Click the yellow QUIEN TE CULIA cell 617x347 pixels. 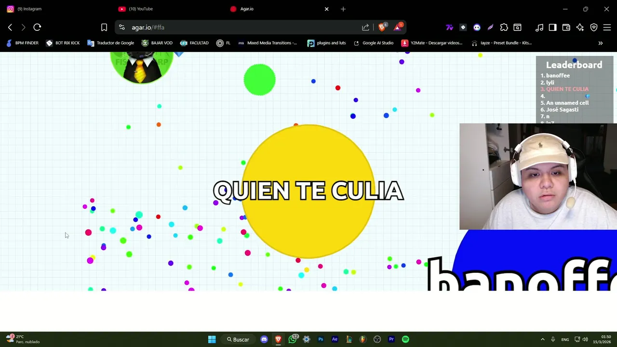pos(308,191)
